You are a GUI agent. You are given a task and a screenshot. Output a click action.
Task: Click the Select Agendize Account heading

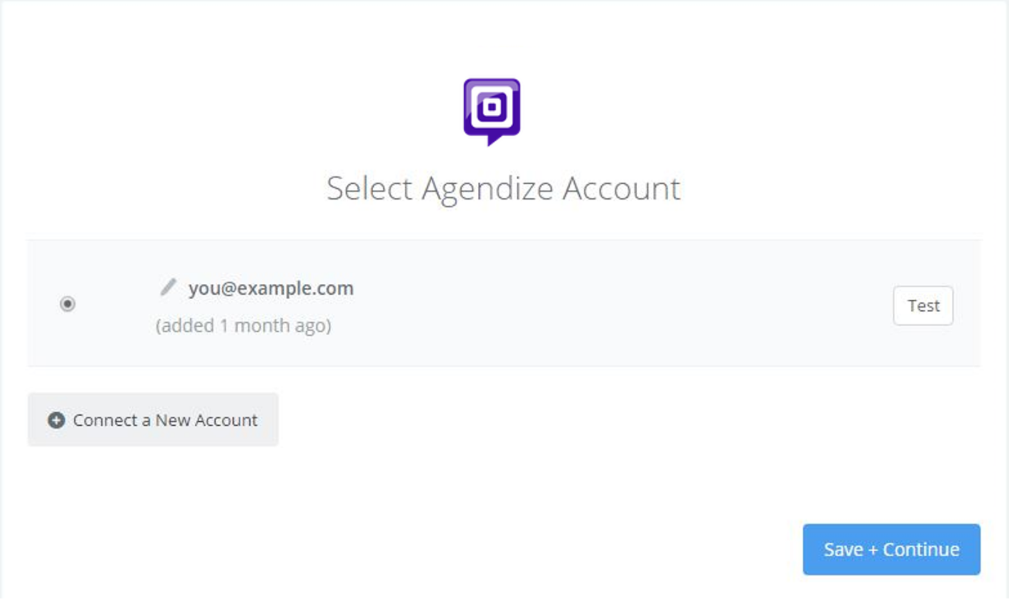[504, 189]
